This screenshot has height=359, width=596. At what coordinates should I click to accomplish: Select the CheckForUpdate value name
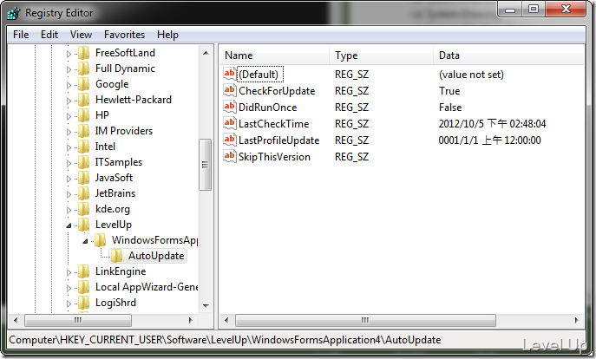(x=277, y=91)
